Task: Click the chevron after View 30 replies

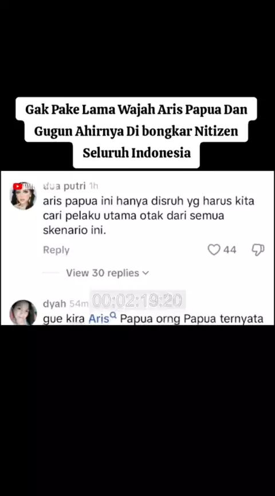Action: (x=146, y=273)
